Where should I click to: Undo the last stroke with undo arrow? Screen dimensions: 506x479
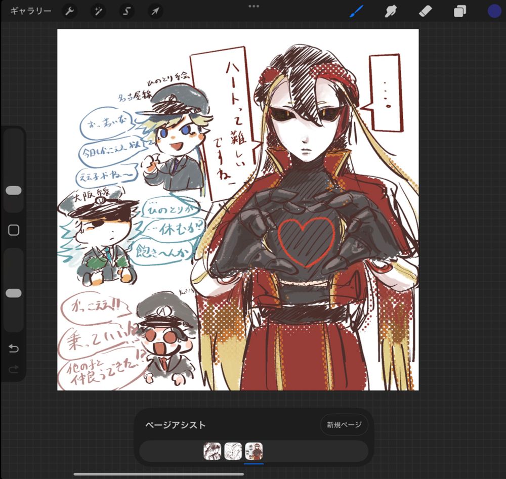[x=14, y=349]
